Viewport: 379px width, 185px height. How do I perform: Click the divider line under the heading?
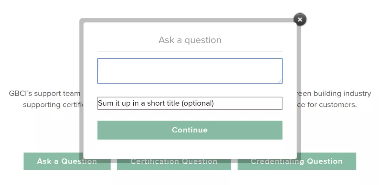coord(190,52)
